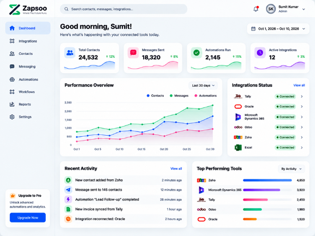
Task: Open the Last 30 days dropdown
Action: [x=203, y=85]
